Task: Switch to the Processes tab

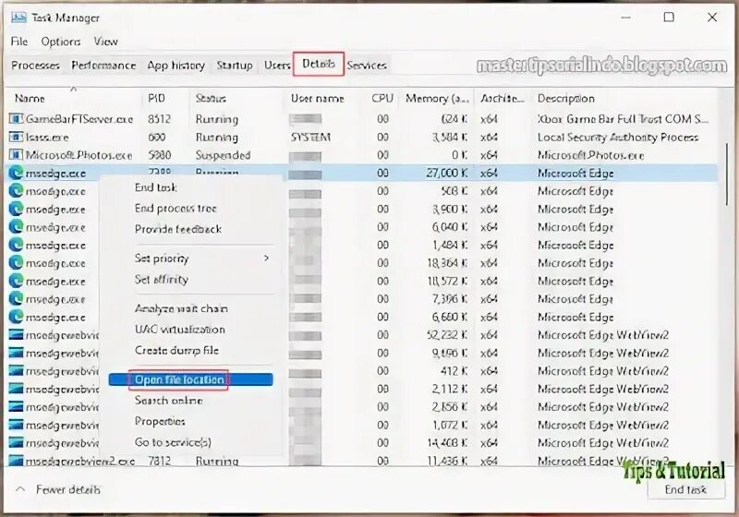Action: (x=35, y=65)
